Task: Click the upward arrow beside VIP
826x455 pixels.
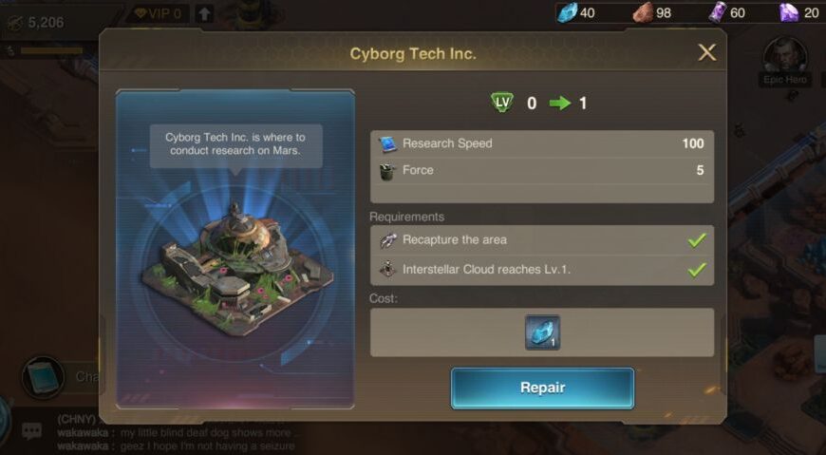Action: tap(204, 13)
